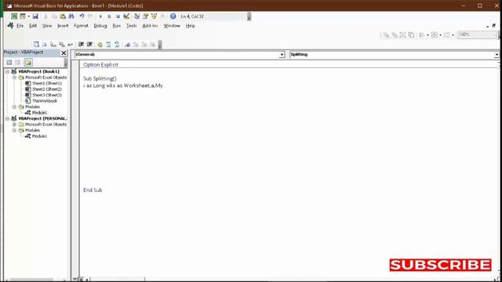502x282 pixels.
Task: Click the Insert UserForm toolbar icon
Action: point(23,16)
